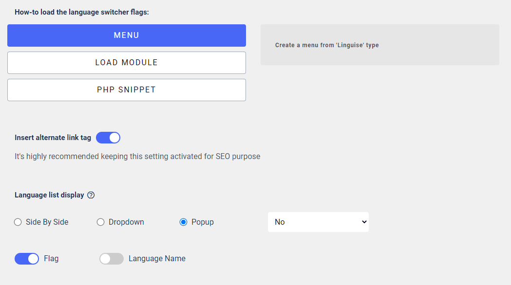Image resolution: width=511 pixels, height=285 pixels.
Task: Click the 'Flag' label text
Action: [x=51, y=259]
